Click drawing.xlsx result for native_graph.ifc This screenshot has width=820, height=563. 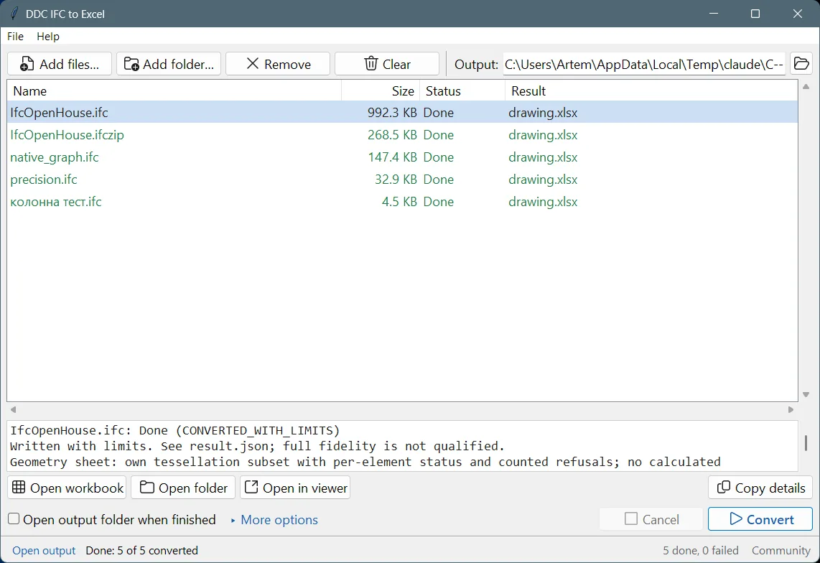pos(543,157)
